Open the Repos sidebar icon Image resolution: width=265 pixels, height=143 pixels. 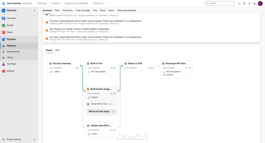pos(3,32)
